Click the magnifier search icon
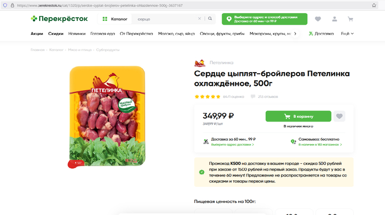 click(x=210, y=19)
